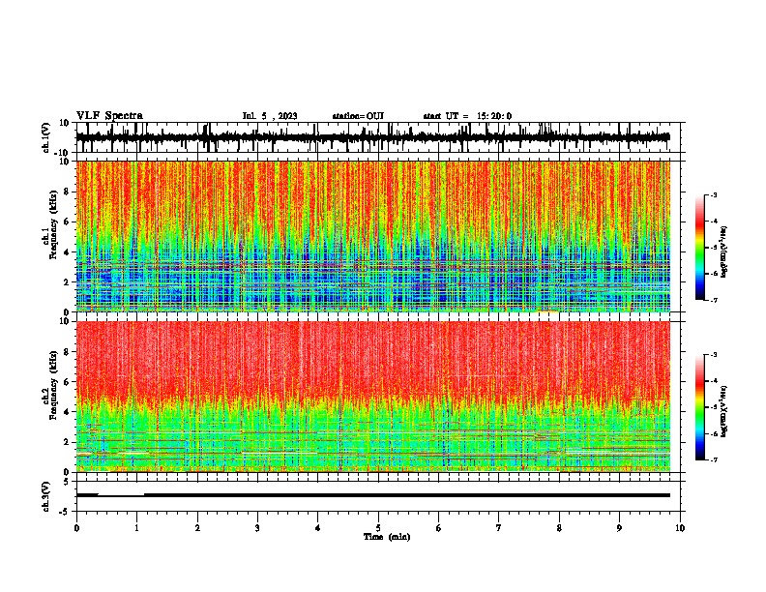Click time axis tick label "2"
Image resolution: width=766 pixels, height=592 pixels.
point(197,528)
